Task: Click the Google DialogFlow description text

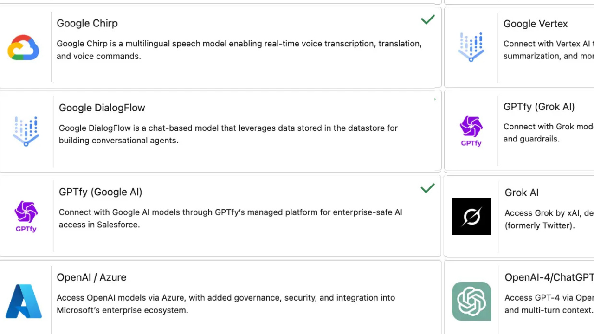Action: (228, 134)
